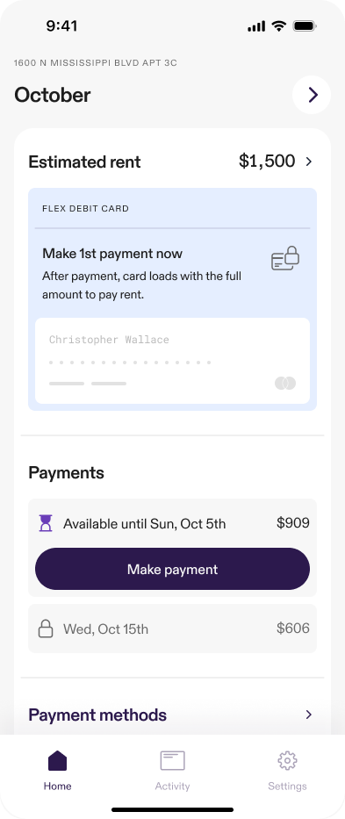
Task: Switch to the Settings tab label
Action: (287, 786)
